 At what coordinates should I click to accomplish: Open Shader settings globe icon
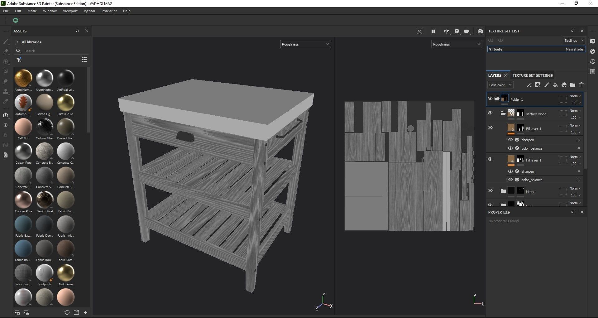click(593, 51)
